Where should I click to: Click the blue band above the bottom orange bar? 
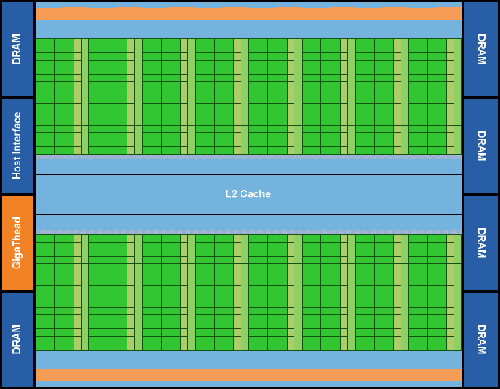pos(248,359)
